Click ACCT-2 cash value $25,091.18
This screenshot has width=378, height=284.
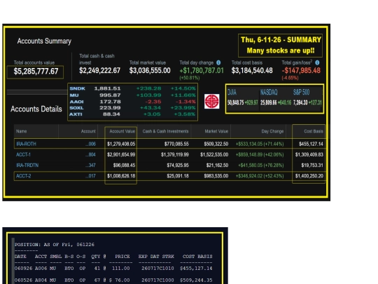point(178,176)
